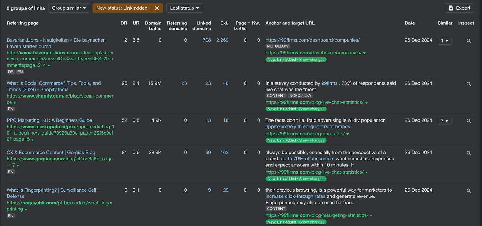
Task: Click the DE language tag
Action: click(x=11, y=72)
